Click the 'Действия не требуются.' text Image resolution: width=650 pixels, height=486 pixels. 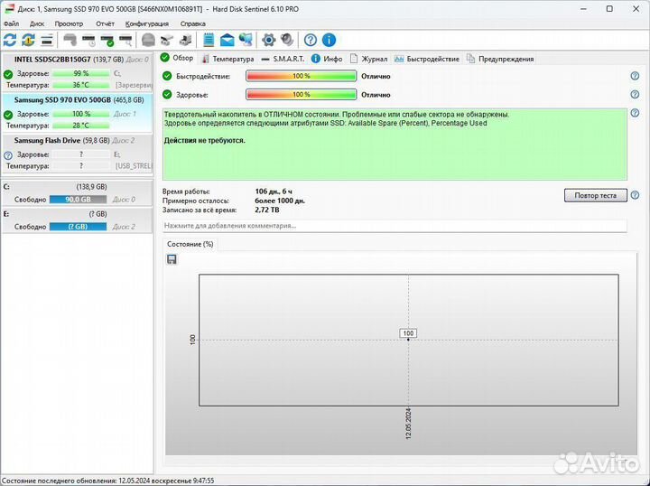(x=204, y=141)
